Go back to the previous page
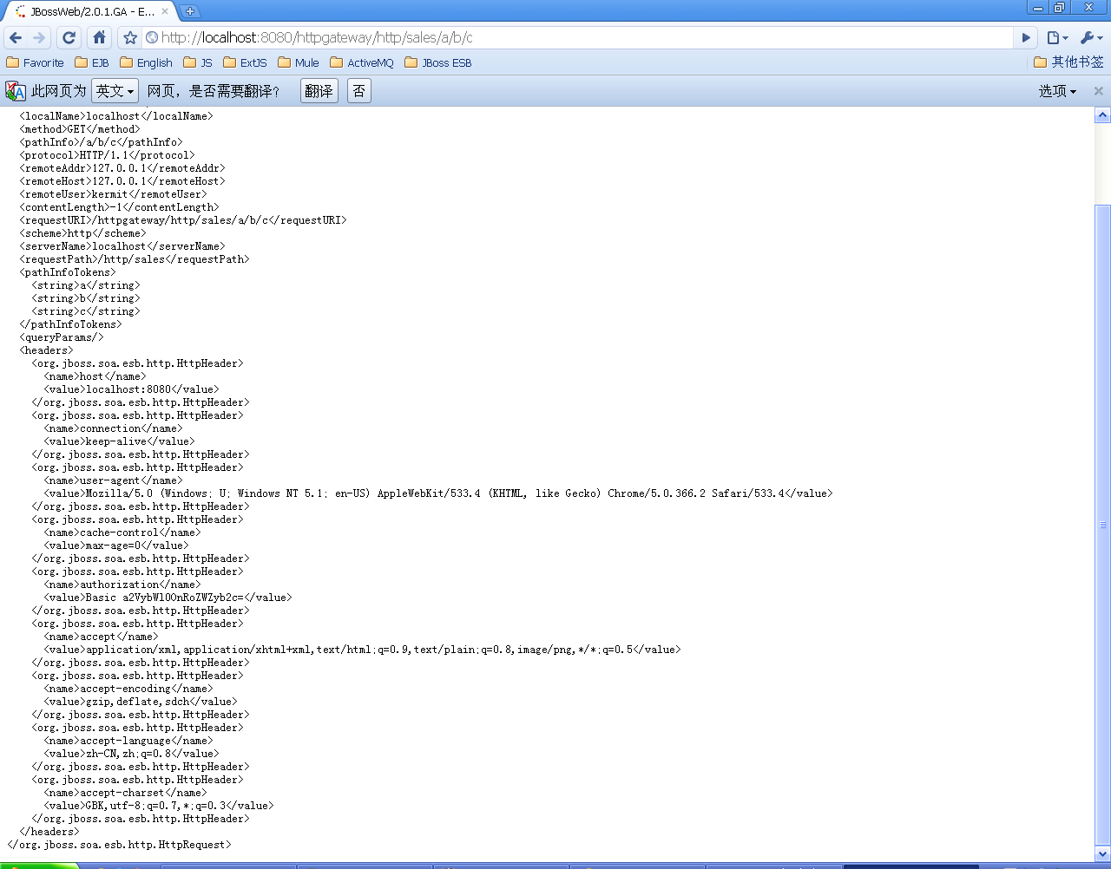 16,37
